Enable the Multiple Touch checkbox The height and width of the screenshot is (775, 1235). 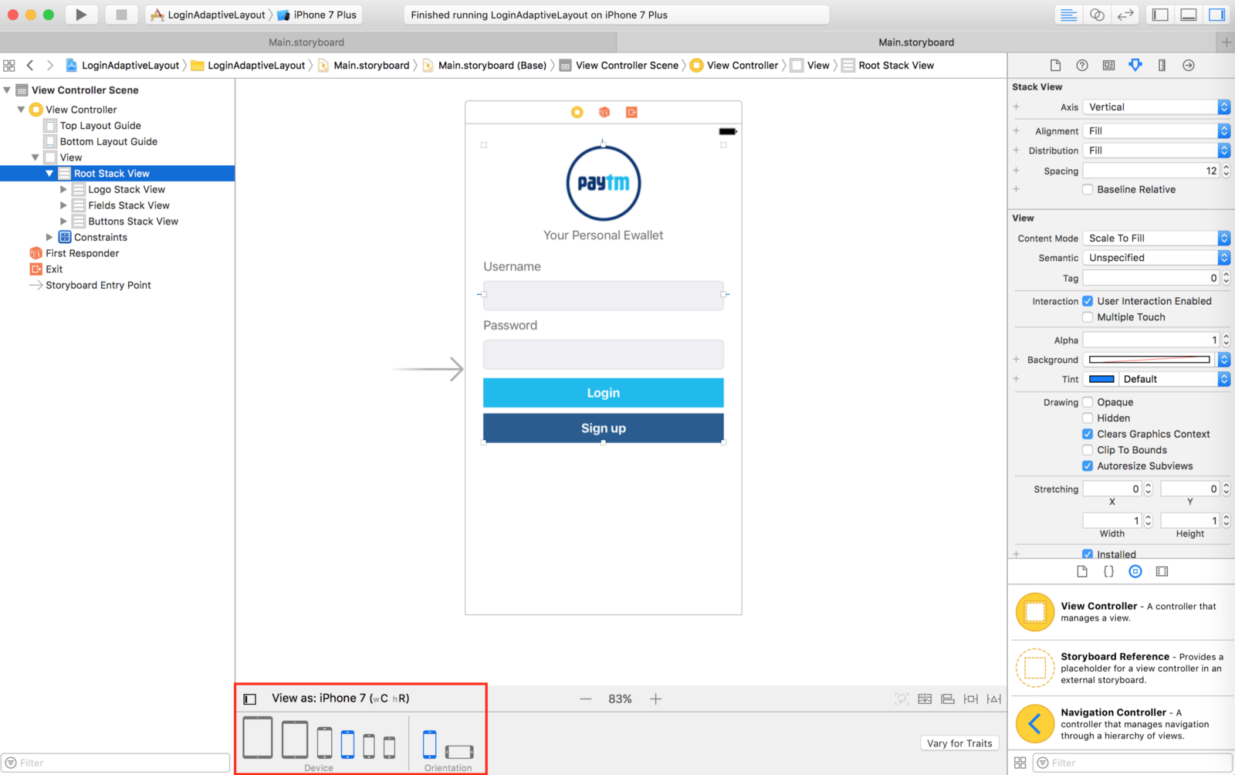(1088, 317)
